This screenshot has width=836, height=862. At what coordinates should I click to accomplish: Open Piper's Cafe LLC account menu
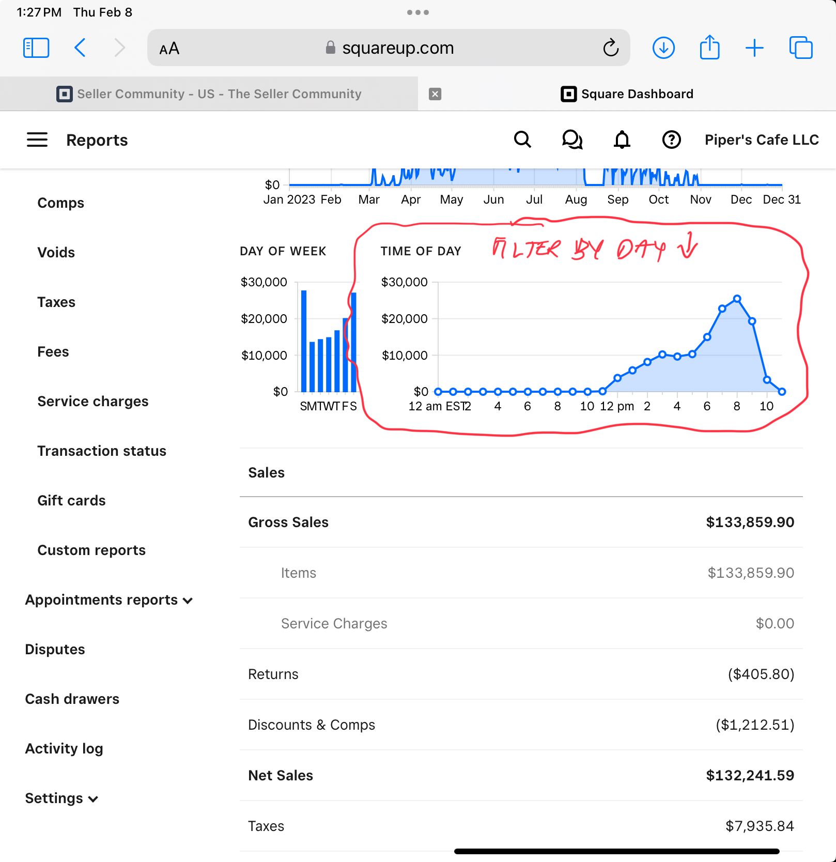click(762, 140)
